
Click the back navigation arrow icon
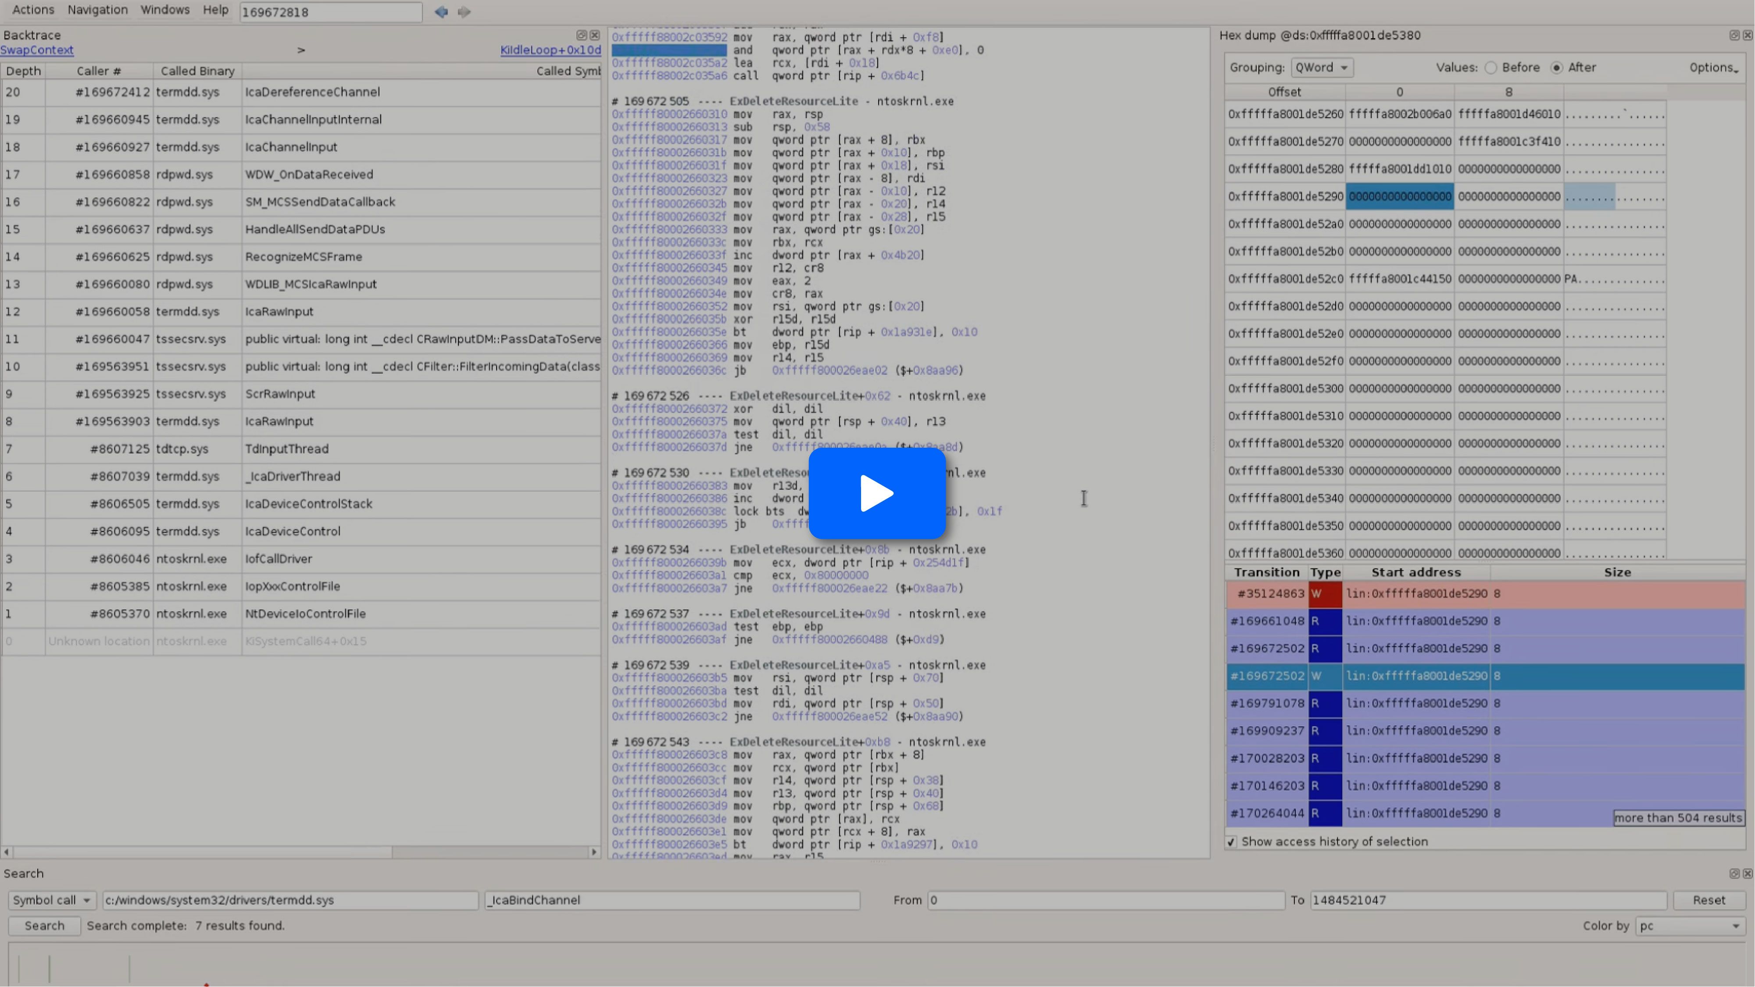pos(441,11)
